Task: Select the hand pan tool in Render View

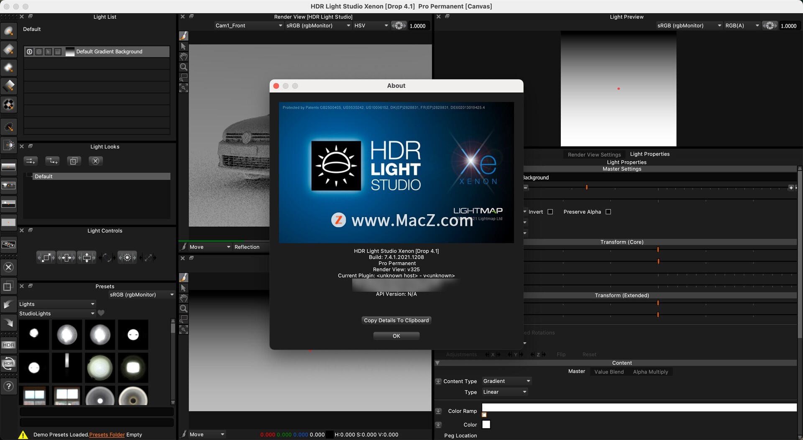Action: [x=184, y=56]
